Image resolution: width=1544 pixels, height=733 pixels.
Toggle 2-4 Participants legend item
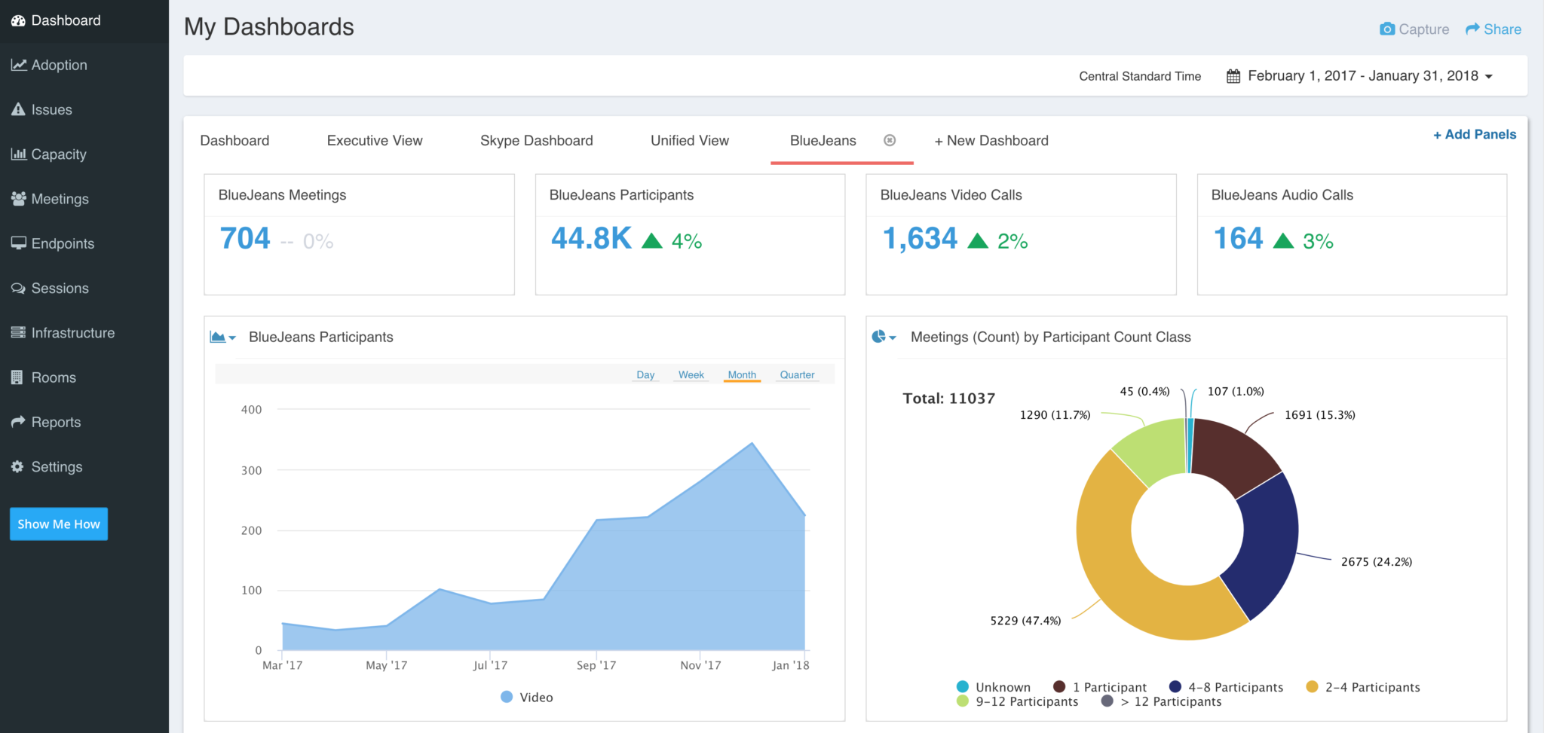point(1363,687)
